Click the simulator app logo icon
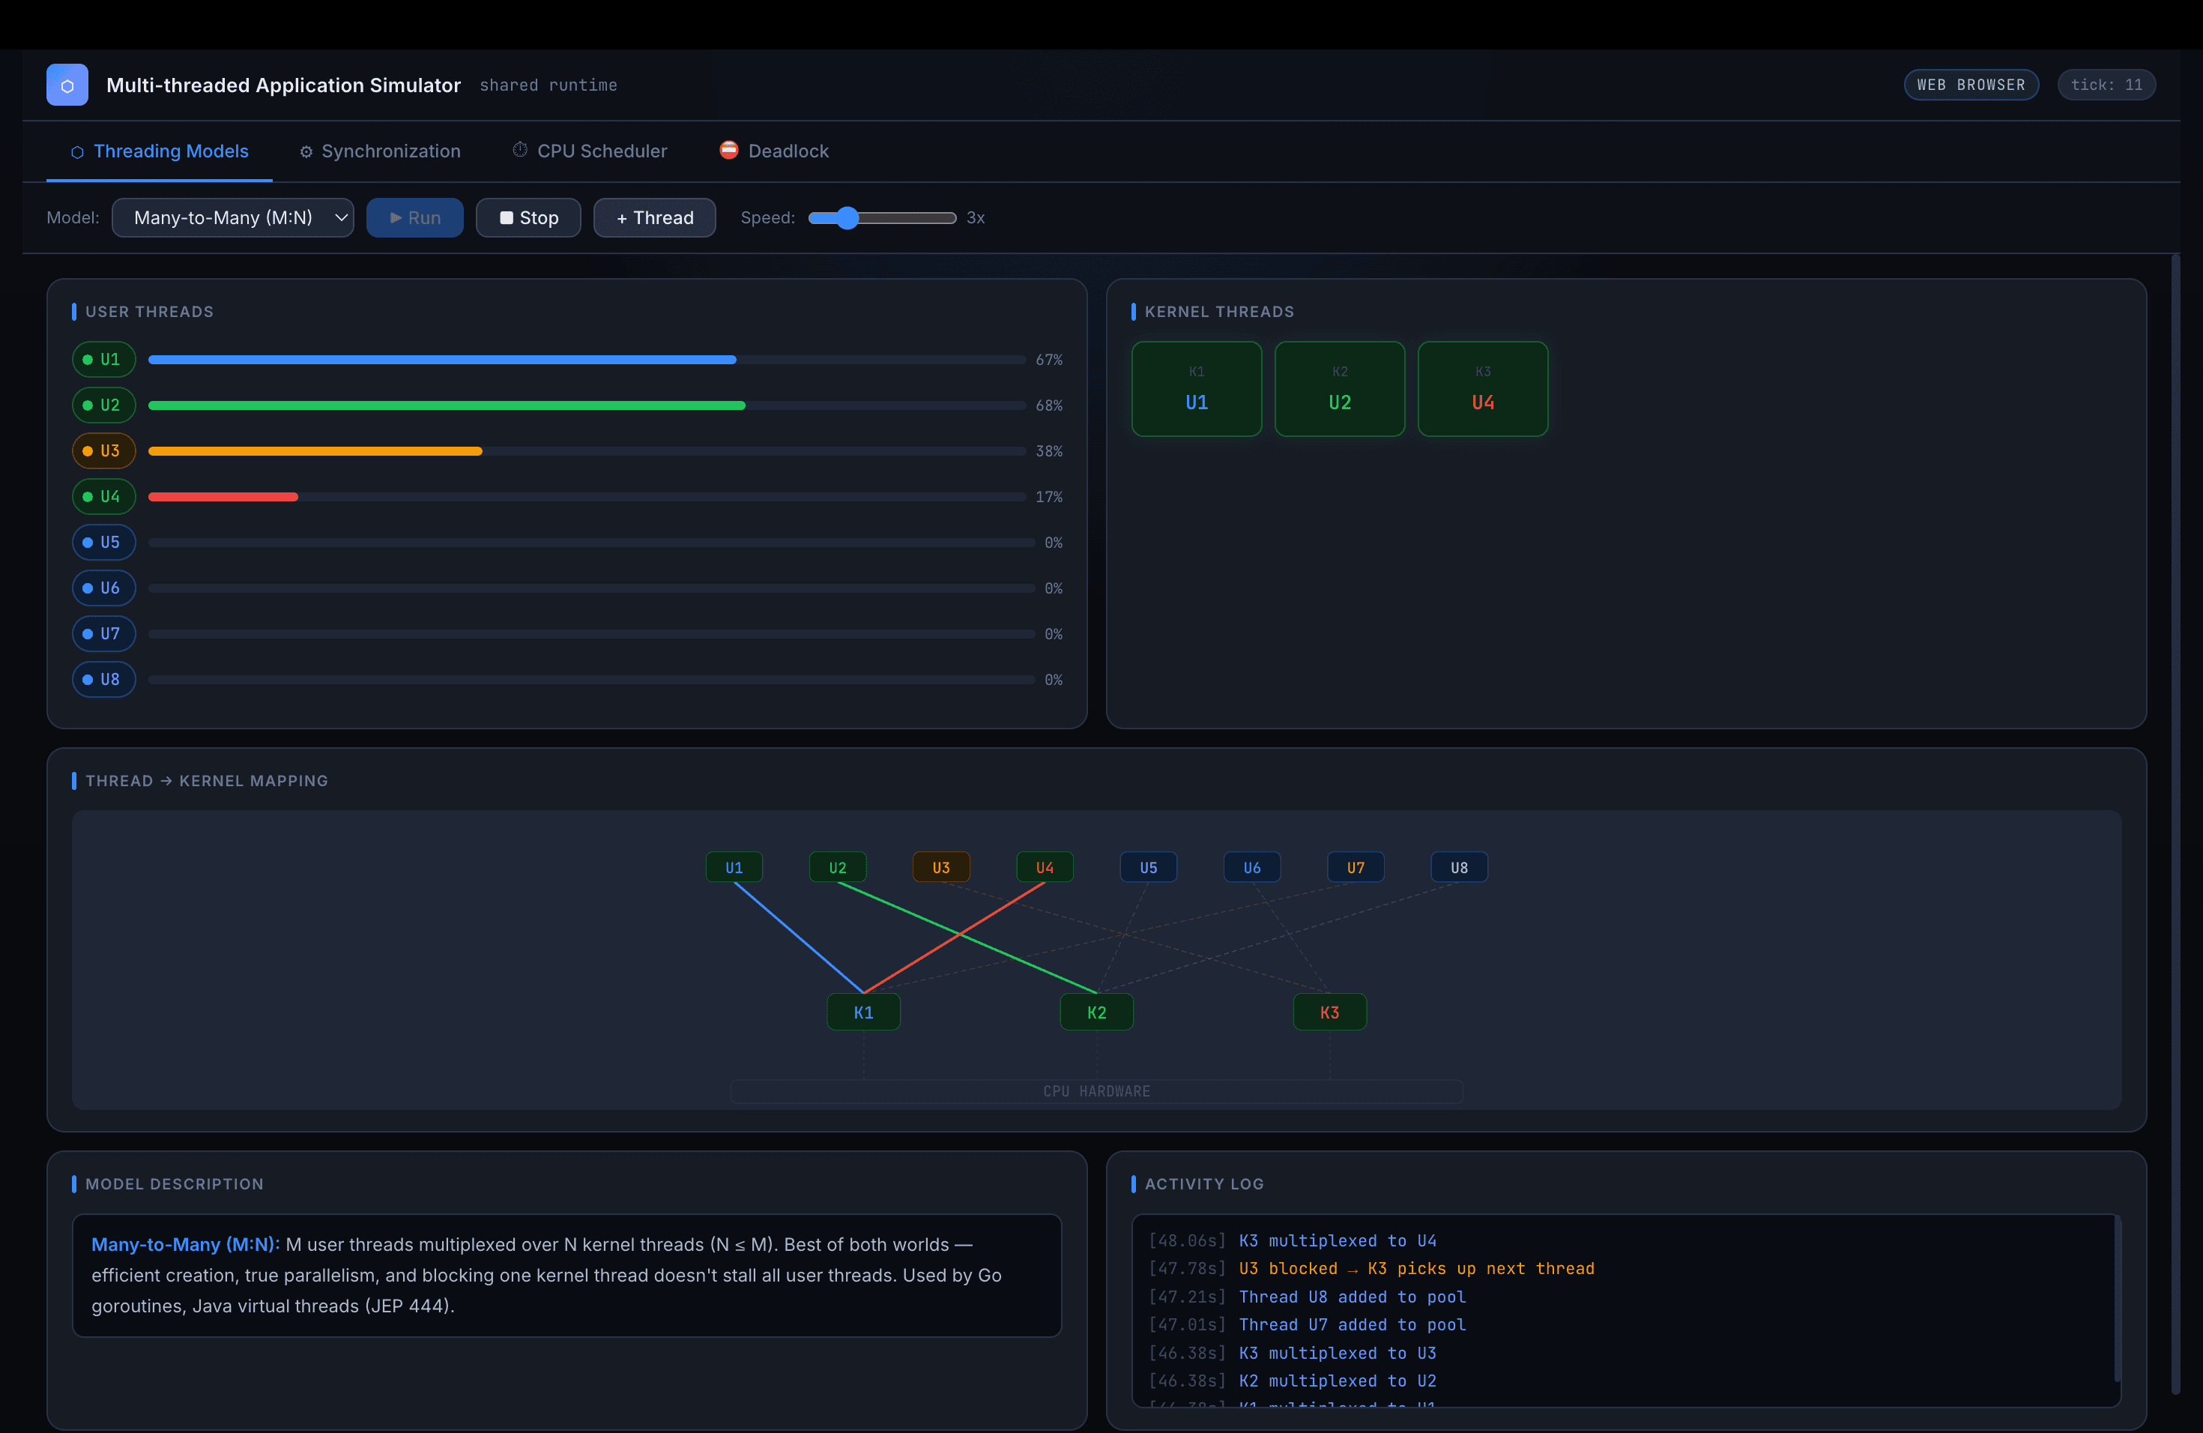This screenshot has width=2203, height=1433. point(67,85)
